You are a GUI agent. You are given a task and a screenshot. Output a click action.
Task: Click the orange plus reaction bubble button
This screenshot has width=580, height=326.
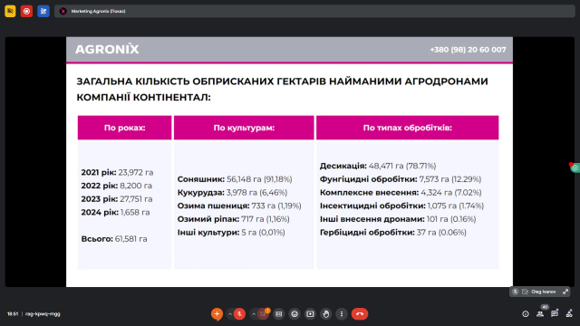217,314
